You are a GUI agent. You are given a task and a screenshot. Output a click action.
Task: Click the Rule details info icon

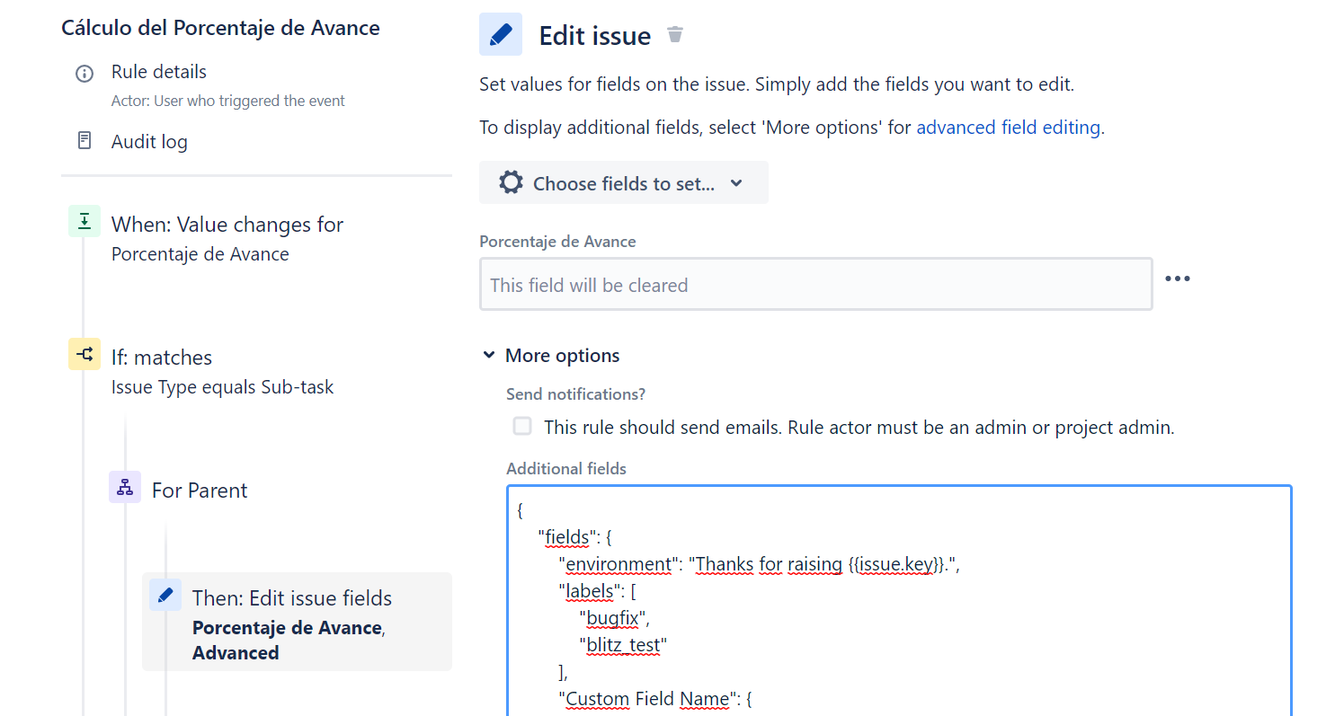point(85,73)
